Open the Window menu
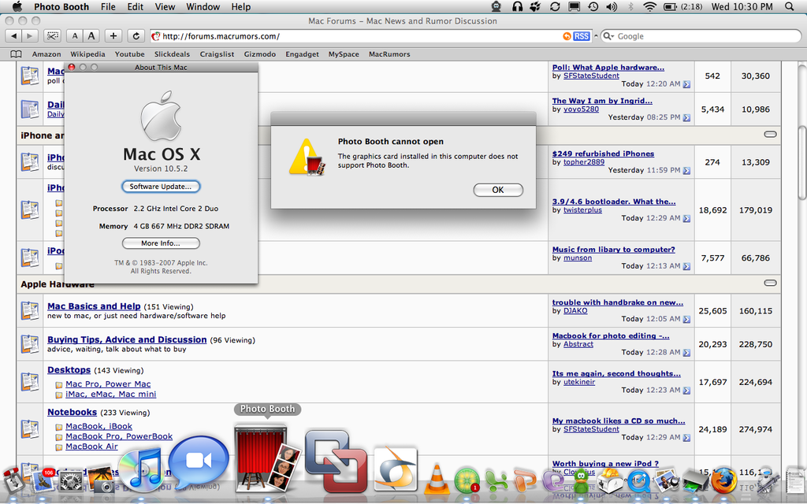The height and width of the screenshot is (504, 807). pyautogui.click(x=203, y=6)
